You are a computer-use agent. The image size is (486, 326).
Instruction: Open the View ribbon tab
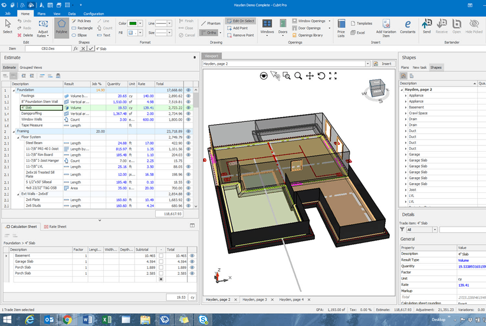tap(57, 14)
